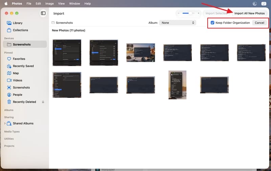
Task: Collapse the Devices section header
Action: [x=9, y=38]
